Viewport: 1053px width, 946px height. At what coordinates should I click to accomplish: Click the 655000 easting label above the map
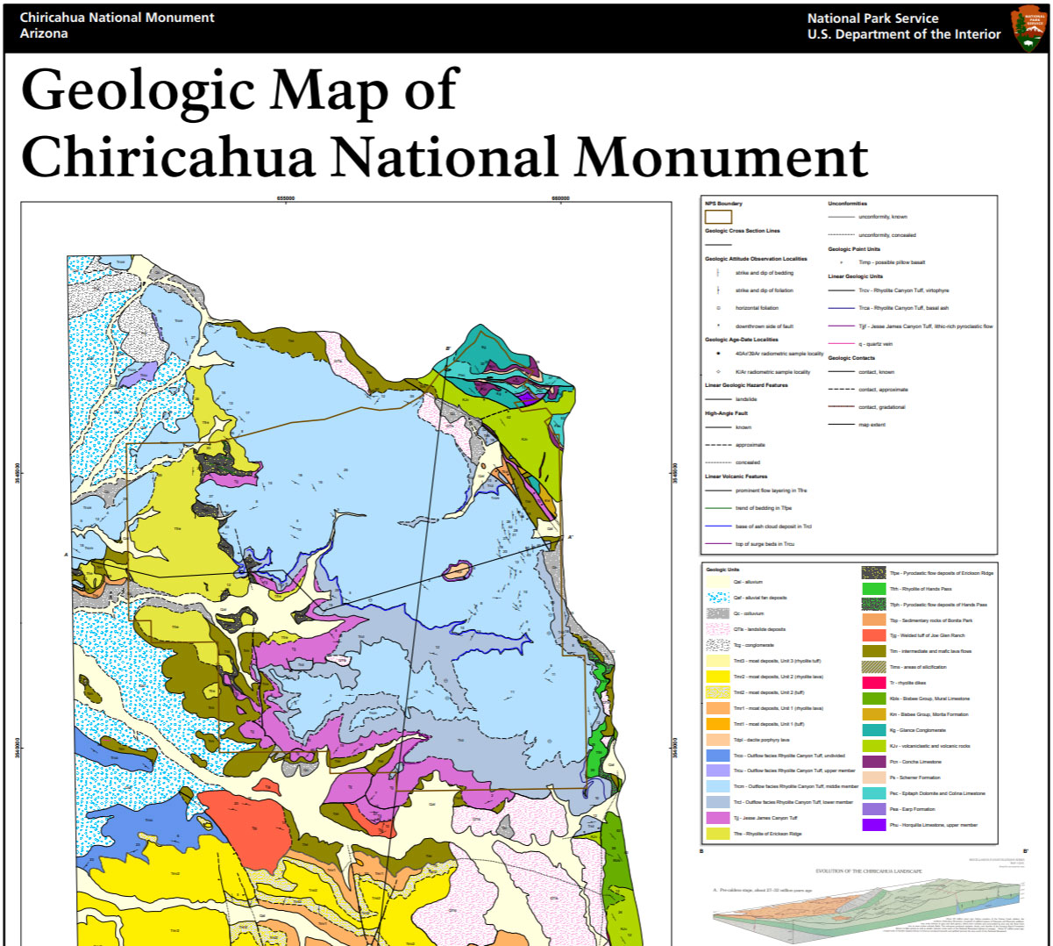[286, 198]
